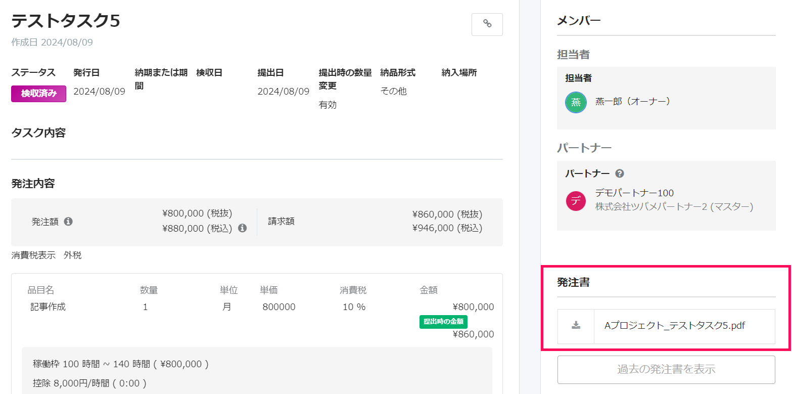The image size is (792, 394).
Task: Click ¥860,000 (税抜) billing amount
Action: [447, 214]
